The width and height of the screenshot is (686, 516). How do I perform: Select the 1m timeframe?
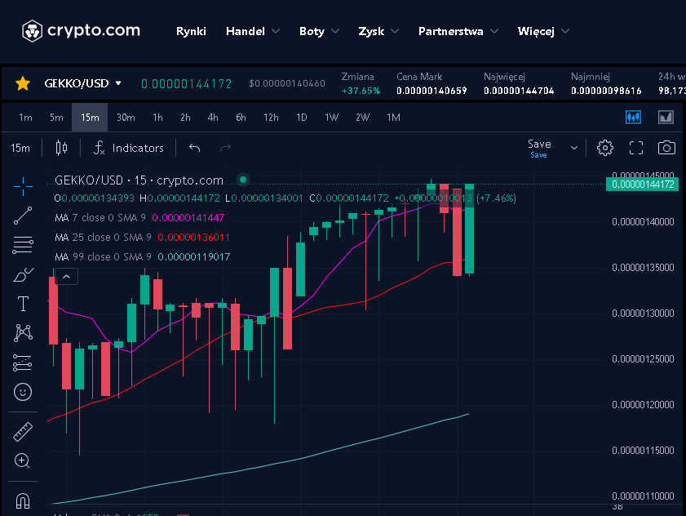click(x=25, y=118)
